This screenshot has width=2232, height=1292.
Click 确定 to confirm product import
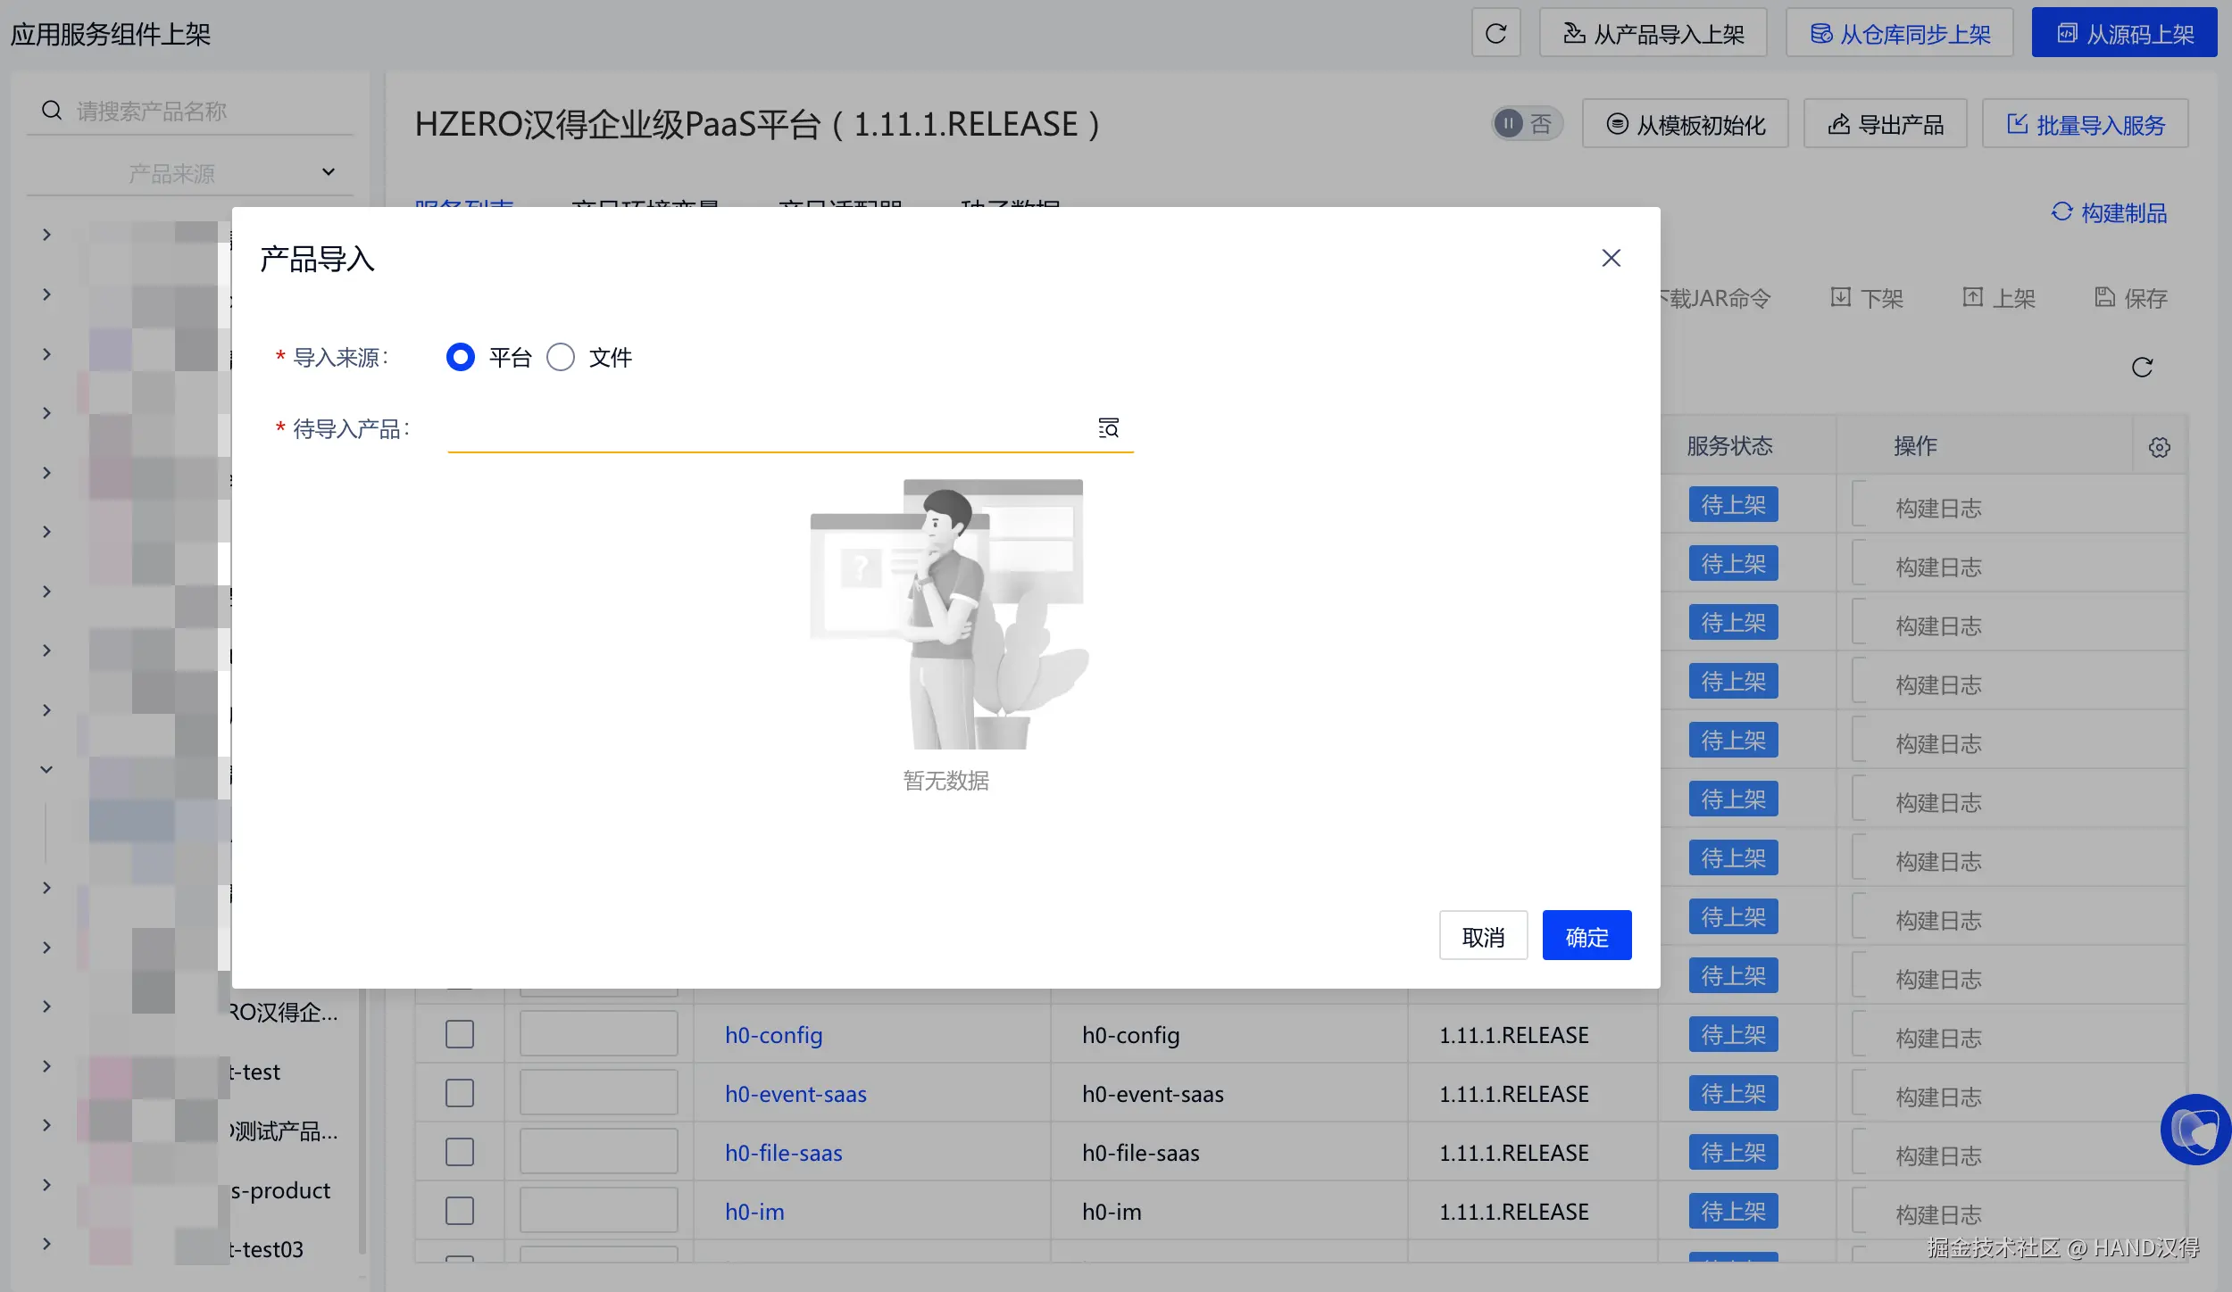pyautogui.click(x=1587, y=936)
